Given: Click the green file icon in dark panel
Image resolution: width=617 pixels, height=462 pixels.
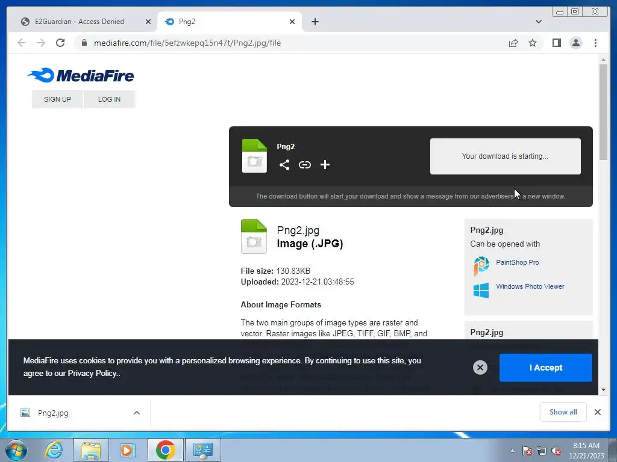Looking at the screenshot, I should point(254,156).
